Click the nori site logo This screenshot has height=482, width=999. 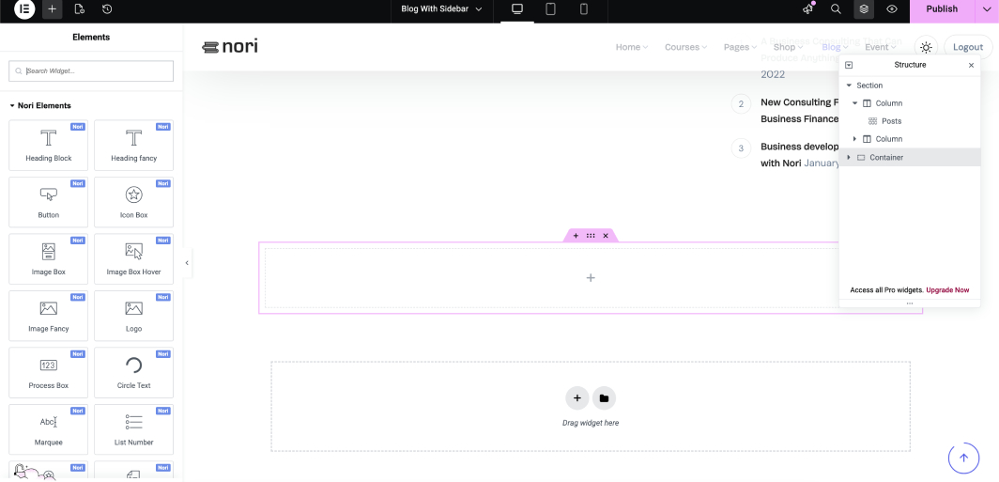[230, 47]
